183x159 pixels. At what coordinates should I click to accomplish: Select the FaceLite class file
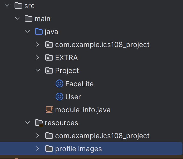pos(79,84)
